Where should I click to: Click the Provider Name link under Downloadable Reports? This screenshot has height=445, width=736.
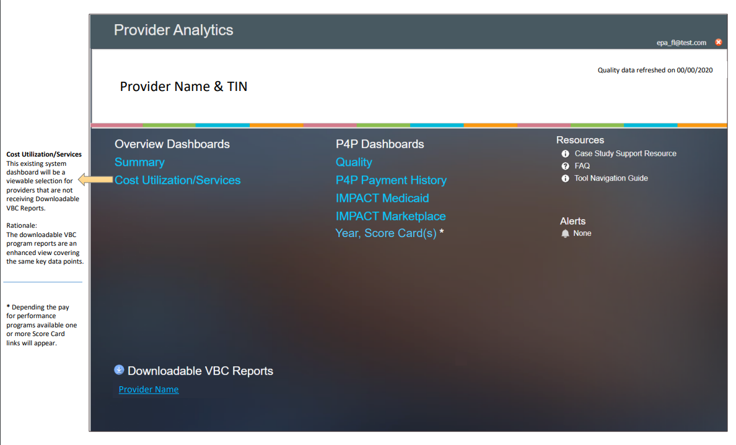pyautogui.click(x=149, y=389)
